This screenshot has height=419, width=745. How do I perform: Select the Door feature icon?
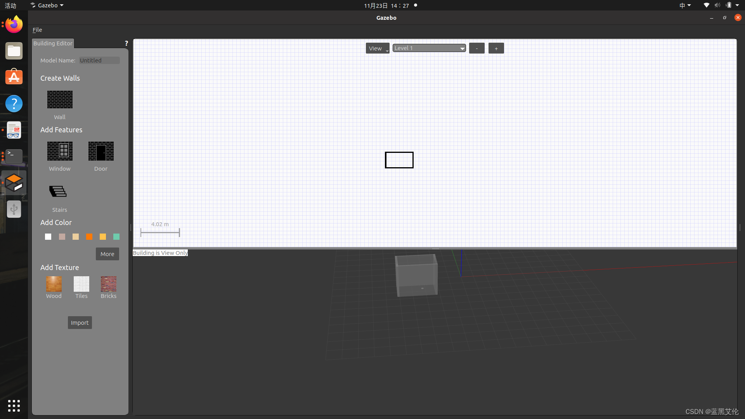[101, 151]
